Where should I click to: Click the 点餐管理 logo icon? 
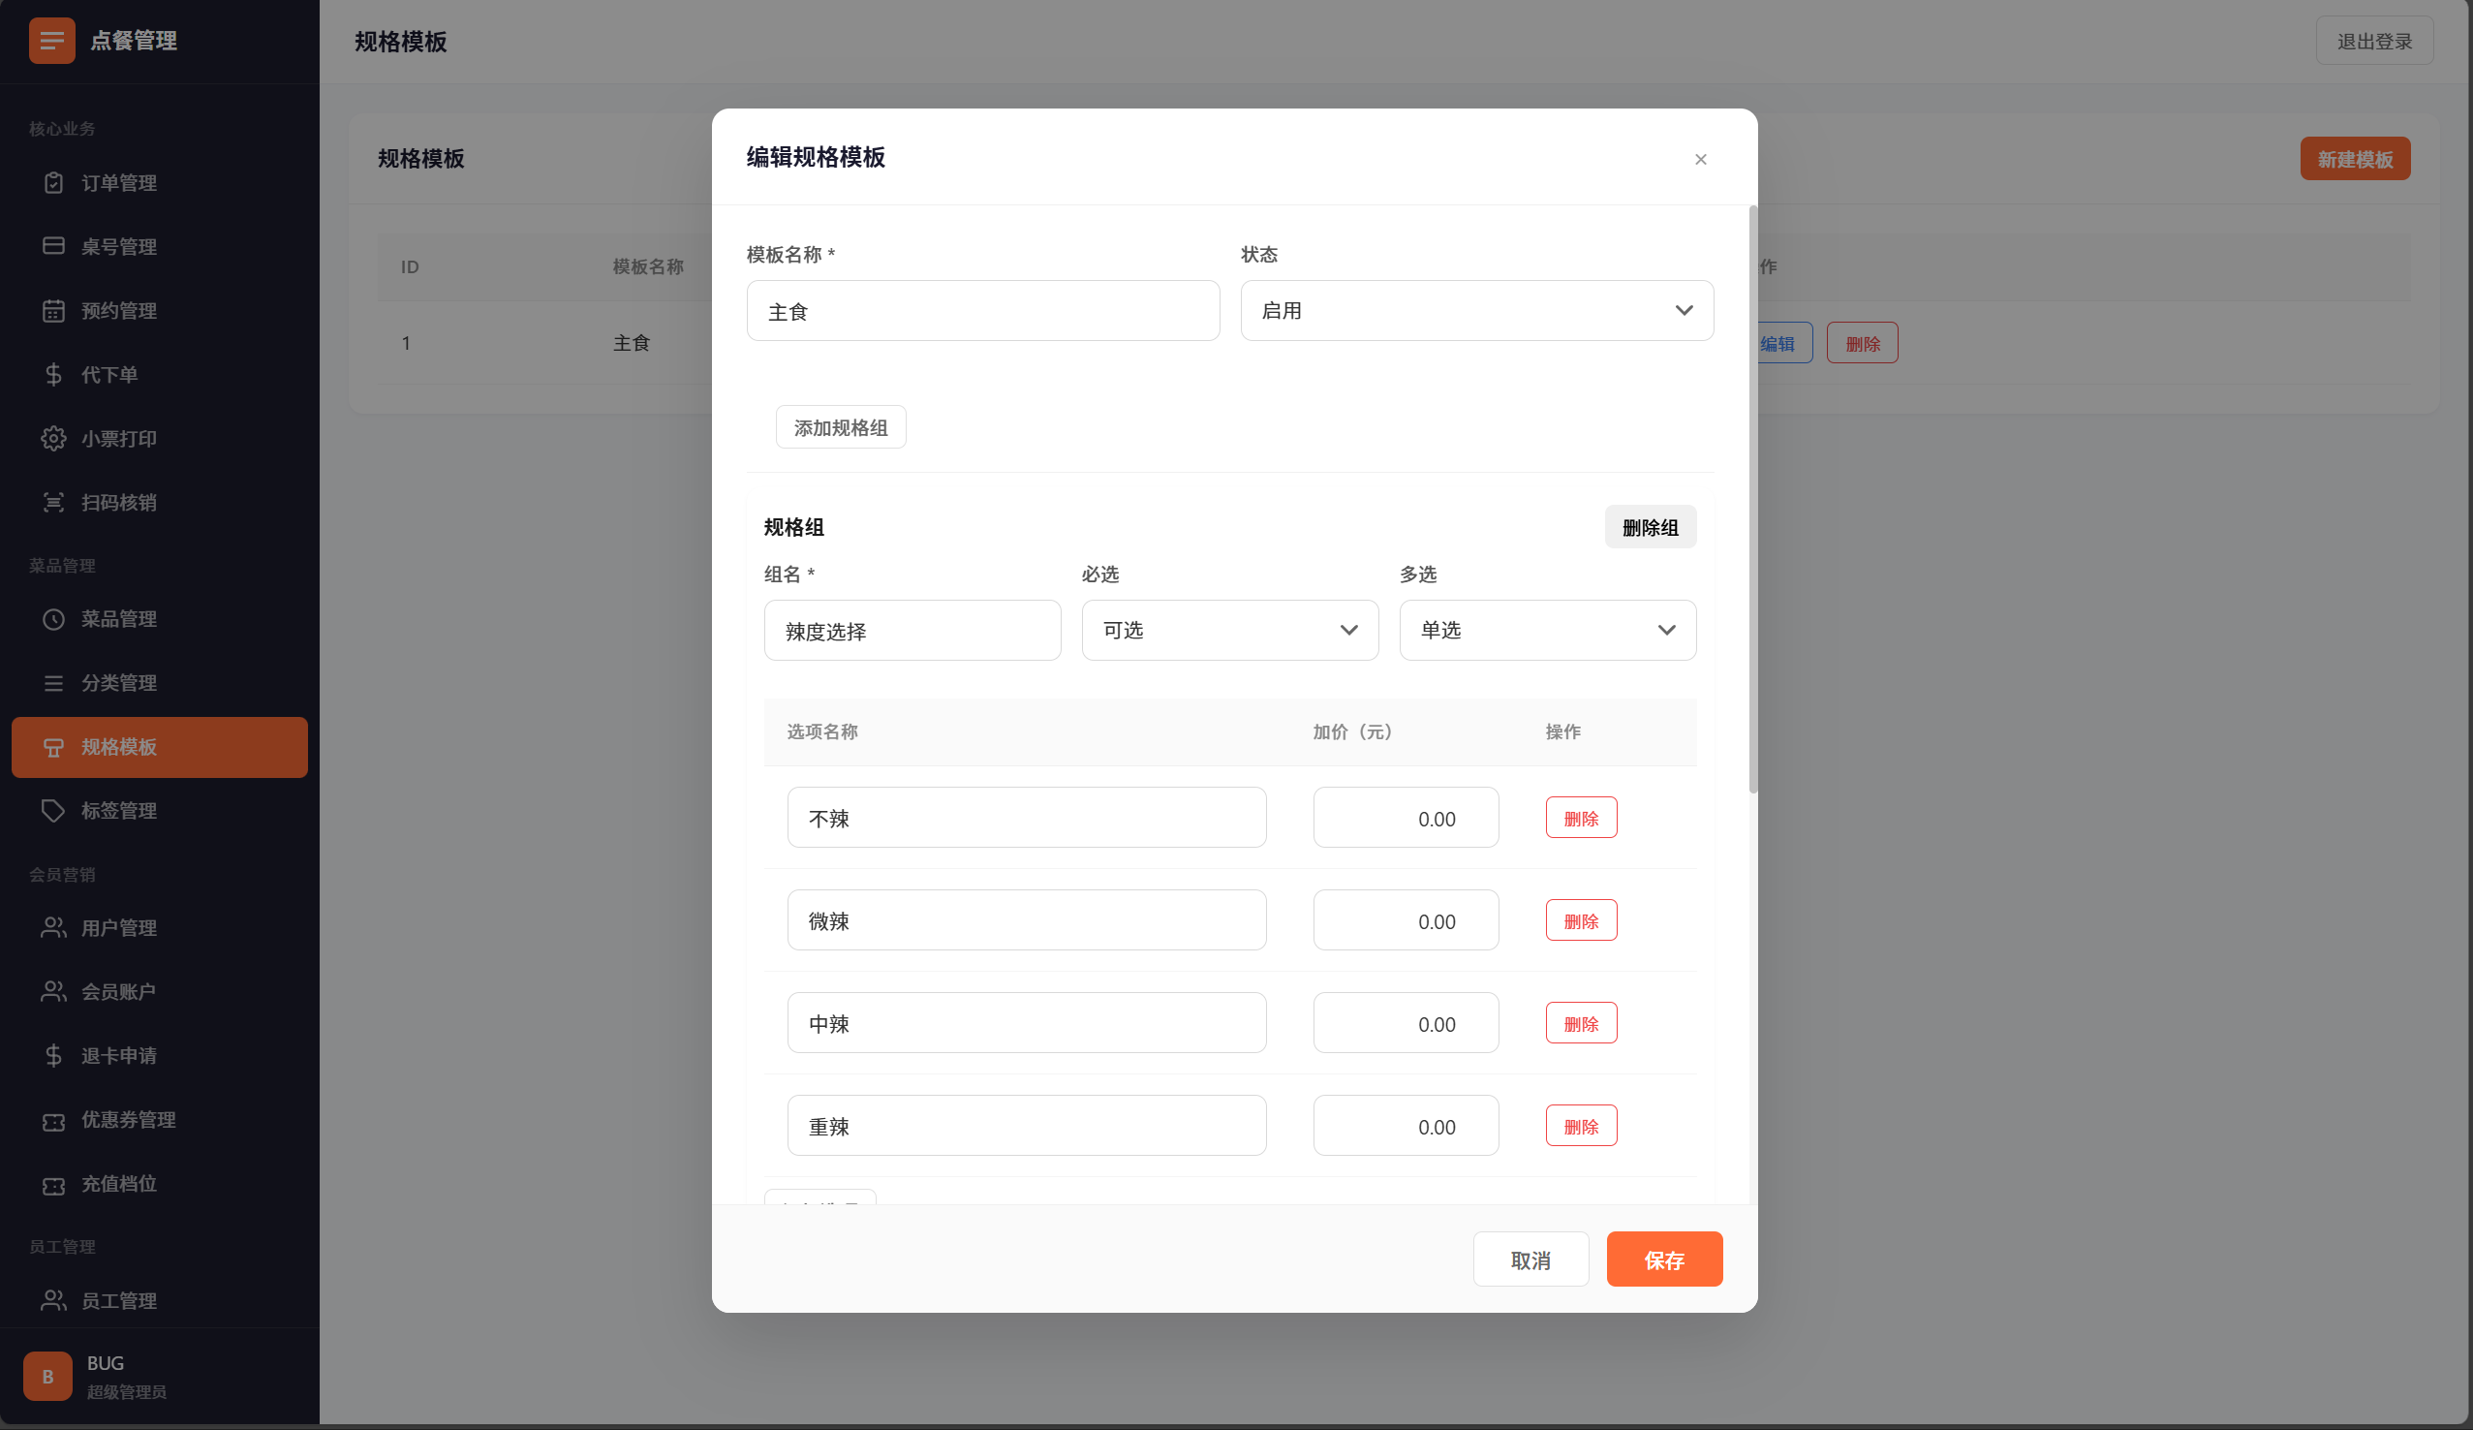click(51, 41)
